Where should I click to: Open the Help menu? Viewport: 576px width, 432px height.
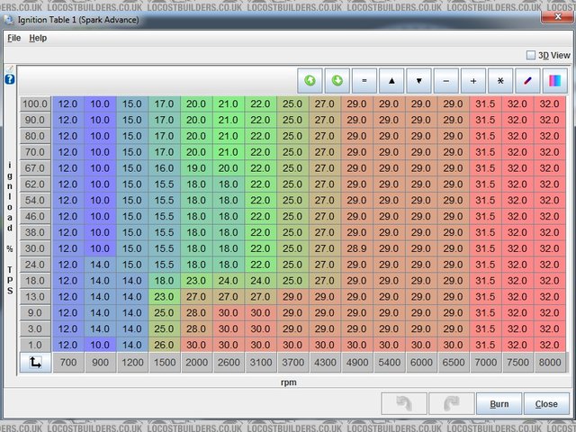coord(37,39)
